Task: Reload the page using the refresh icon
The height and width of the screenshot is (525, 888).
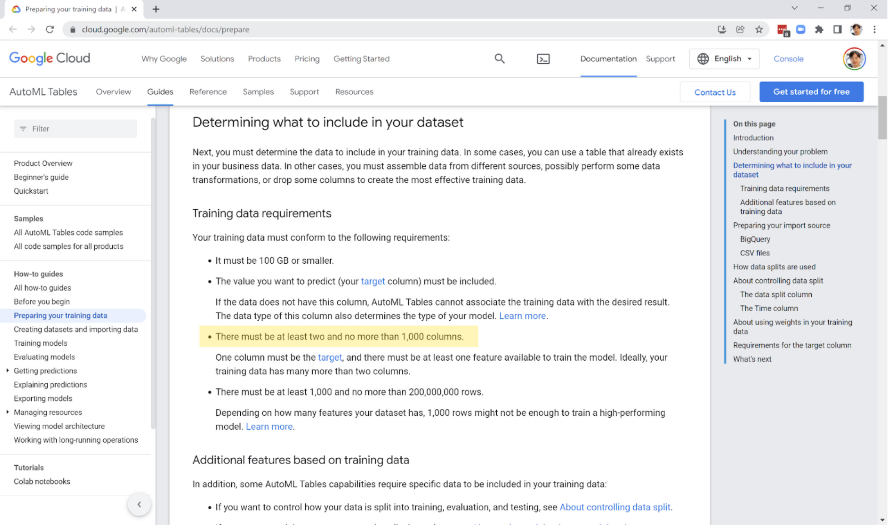Action: pos(50,29)
